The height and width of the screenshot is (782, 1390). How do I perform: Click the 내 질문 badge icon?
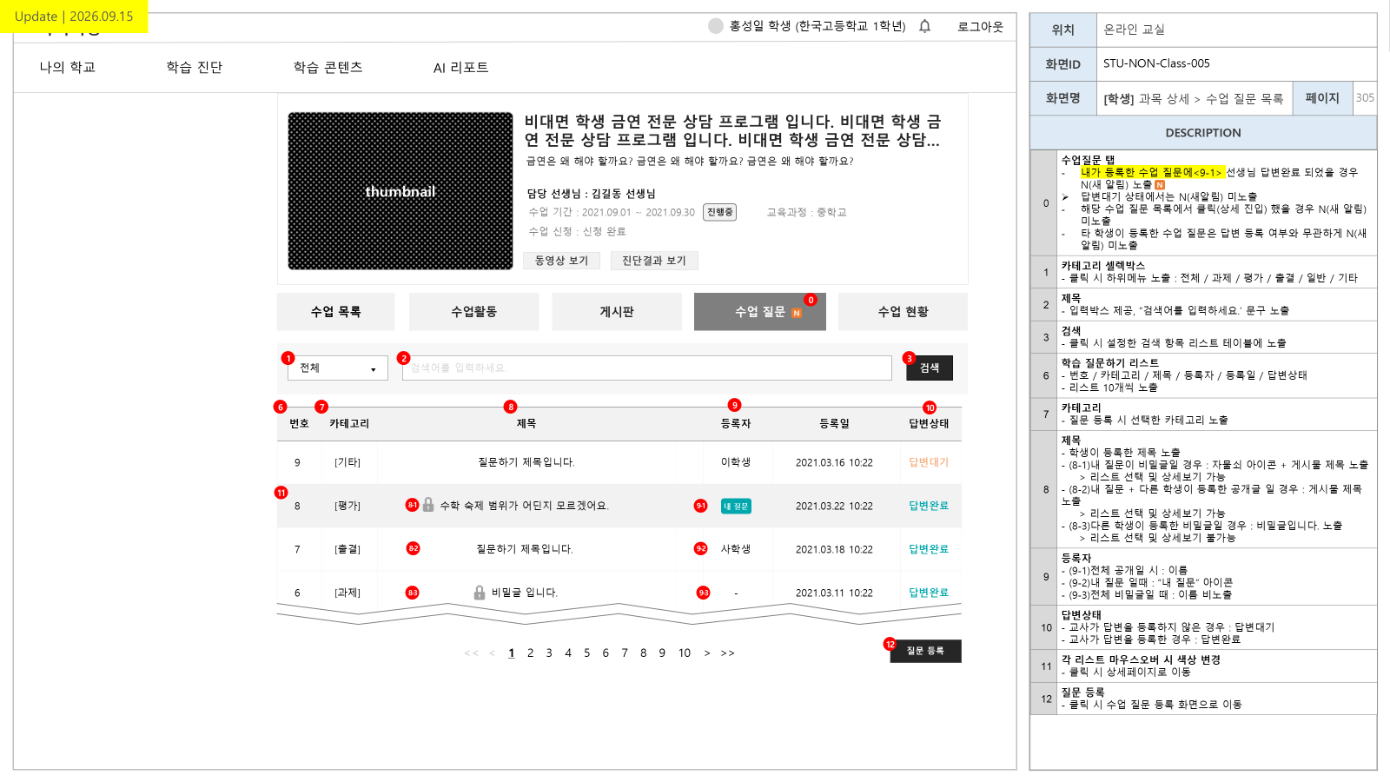coord(736,506)
